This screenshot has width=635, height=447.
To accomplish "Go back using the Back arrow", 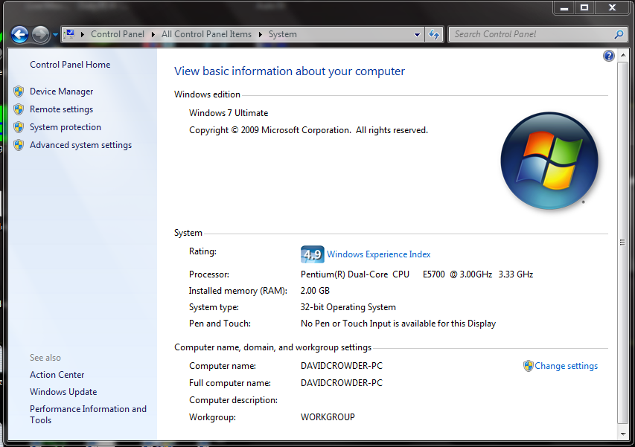I will (x=19, y=34).
